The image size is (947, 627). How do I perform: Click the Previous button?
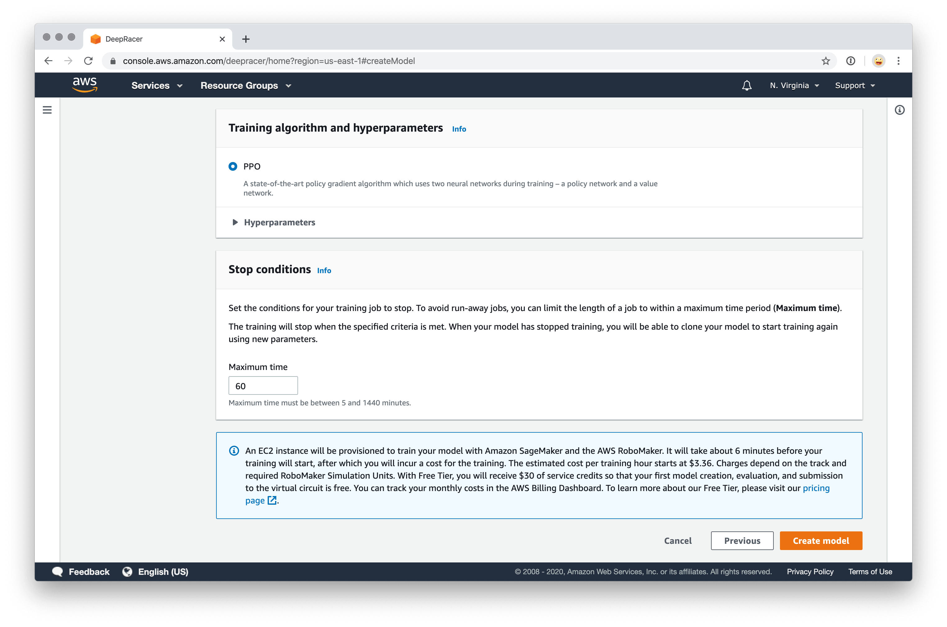[x=742, y=541]
